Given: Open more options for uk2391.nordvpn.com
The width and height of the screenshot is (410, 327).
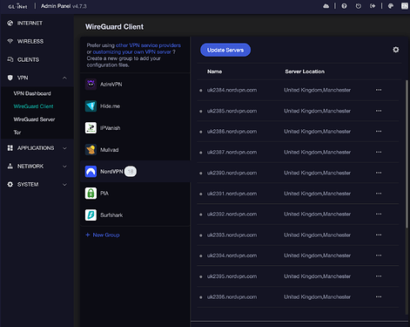Looking at the screenshot, I should [379, 194].
